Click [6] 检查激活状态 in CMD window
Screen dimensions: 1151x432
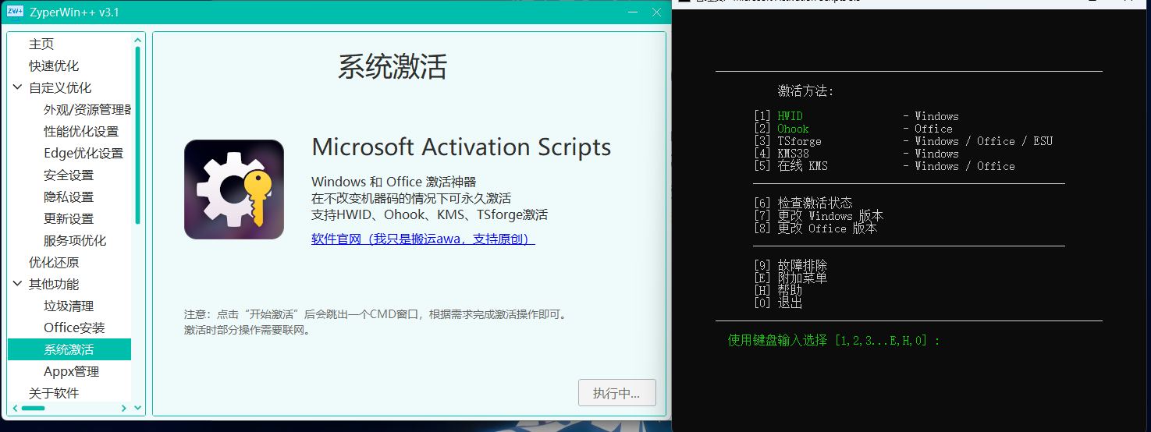pyautogui.click(x=803, y=203)
